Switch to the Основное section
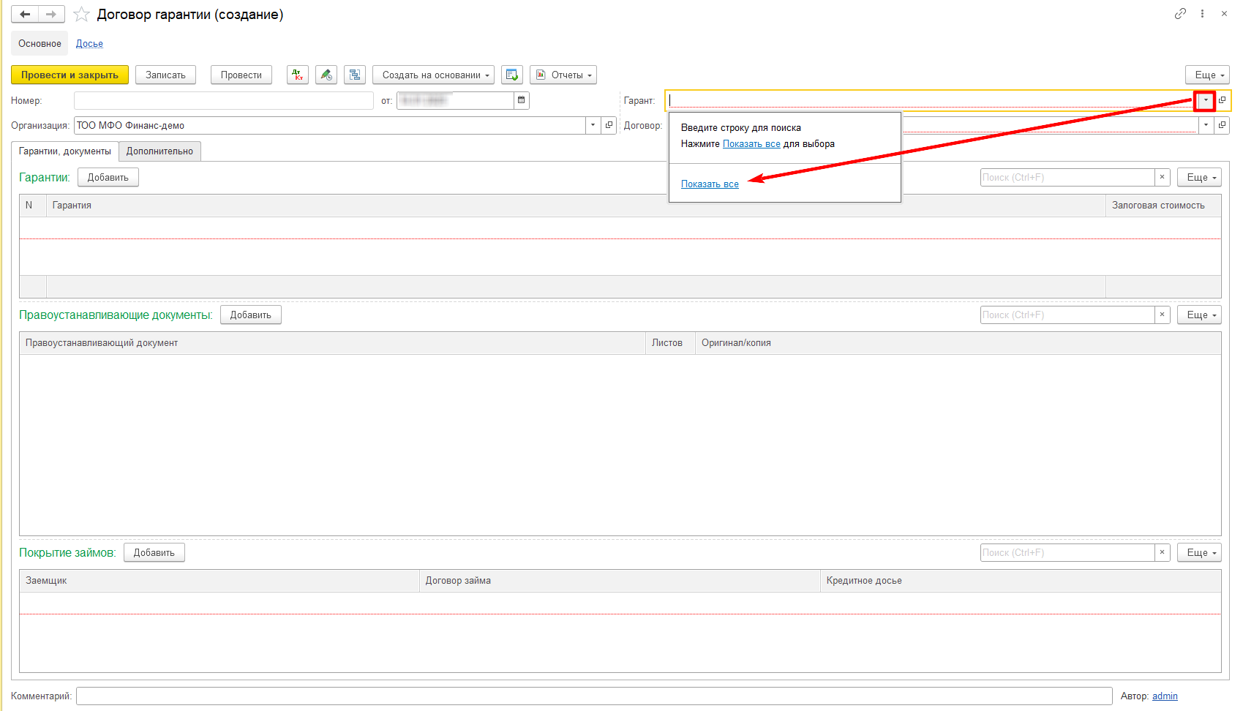1243x711 pixels. [x=40, y=43]
